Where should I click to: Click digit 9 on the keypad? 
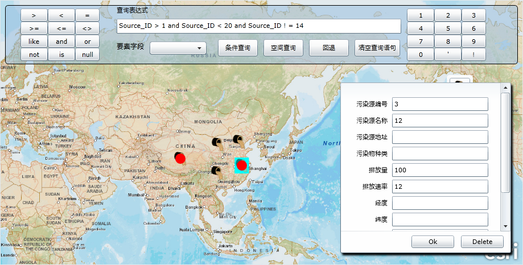(x=473, y=42)
